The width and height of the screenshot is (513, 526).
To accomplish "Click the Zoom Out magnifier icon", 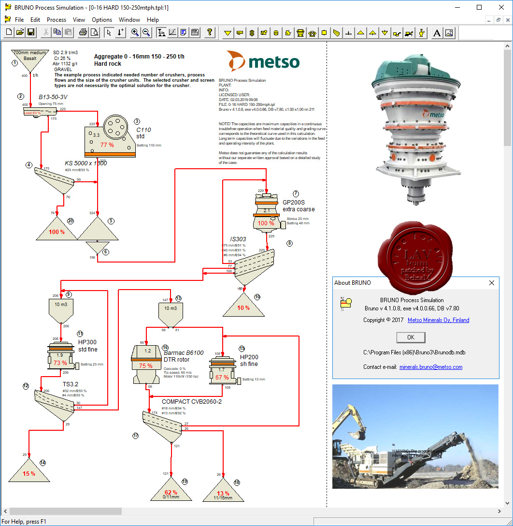I will pos(146,32).
